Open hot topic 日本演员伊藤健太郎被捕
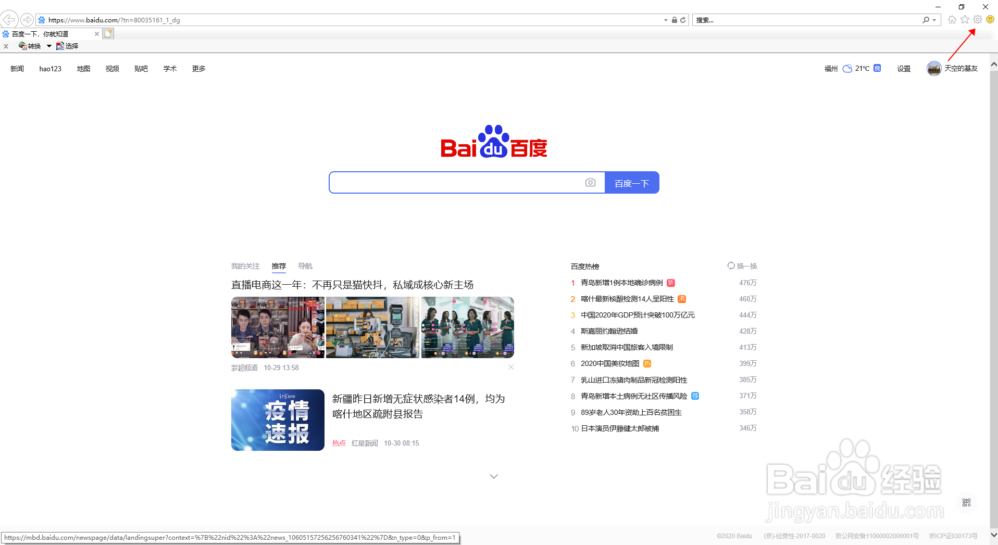 620,428
